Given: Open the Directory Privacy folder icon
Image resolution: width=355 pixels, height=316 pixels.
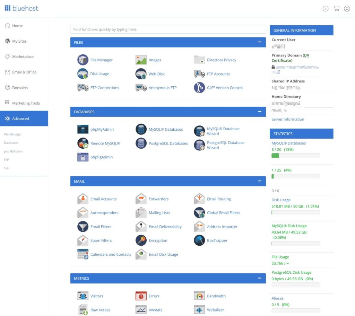Looking at the screenshot, I should [199, 60].
